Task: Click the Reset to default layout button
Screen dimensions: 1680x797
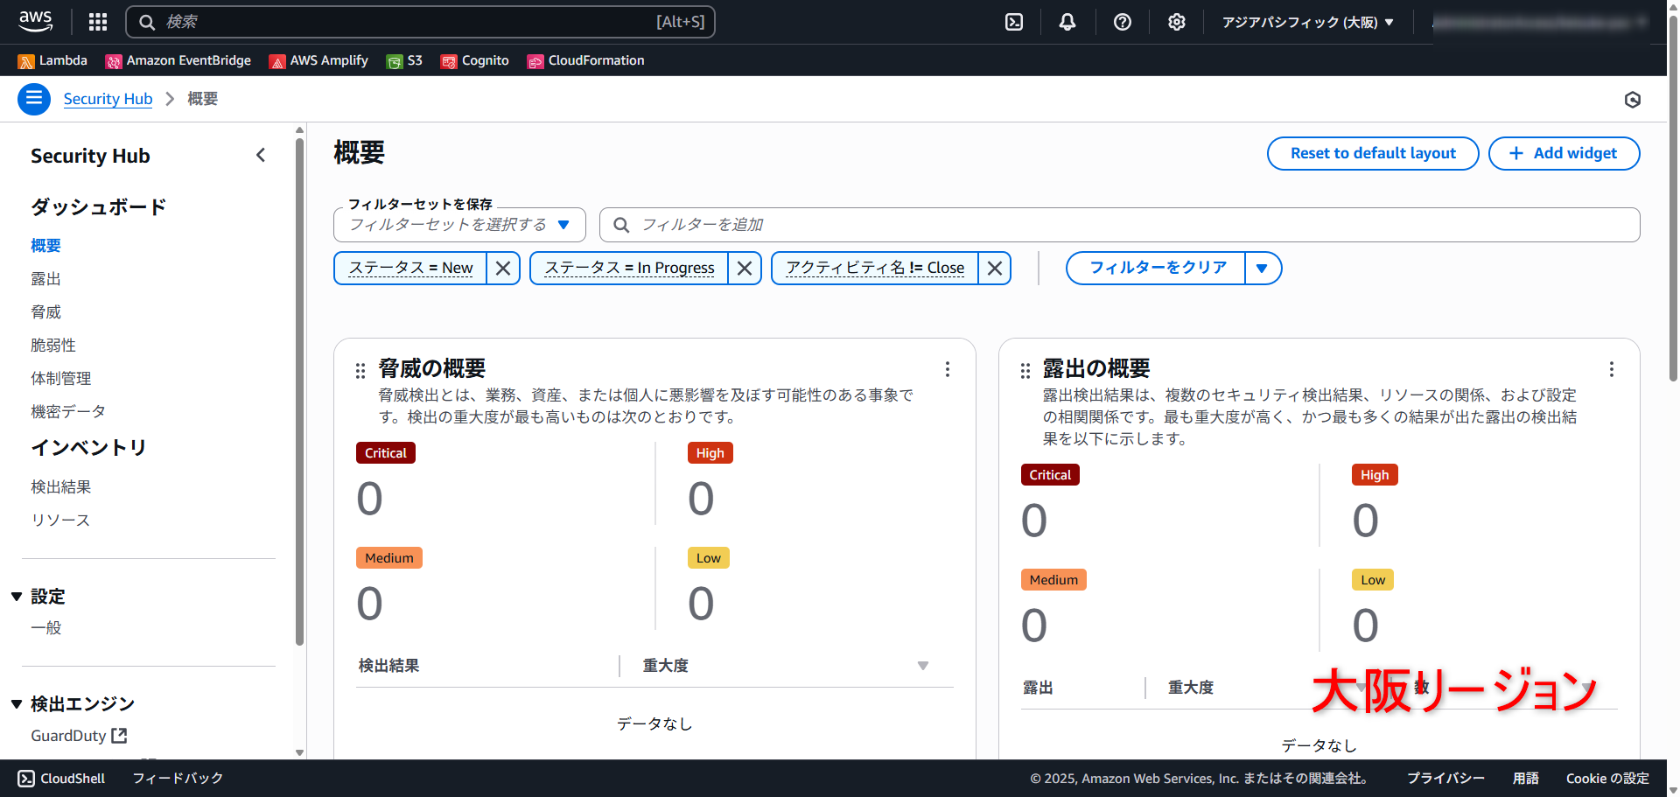Action: 1372,153
